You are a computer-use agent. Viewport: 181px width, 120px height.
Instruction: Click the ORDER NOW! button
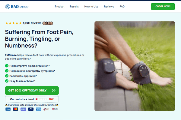pyautogui.click(x=163, y=6)
